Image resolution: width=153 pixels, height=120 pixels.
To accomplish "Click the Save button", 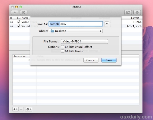I will pyautogui.click(x=109, y=60).
